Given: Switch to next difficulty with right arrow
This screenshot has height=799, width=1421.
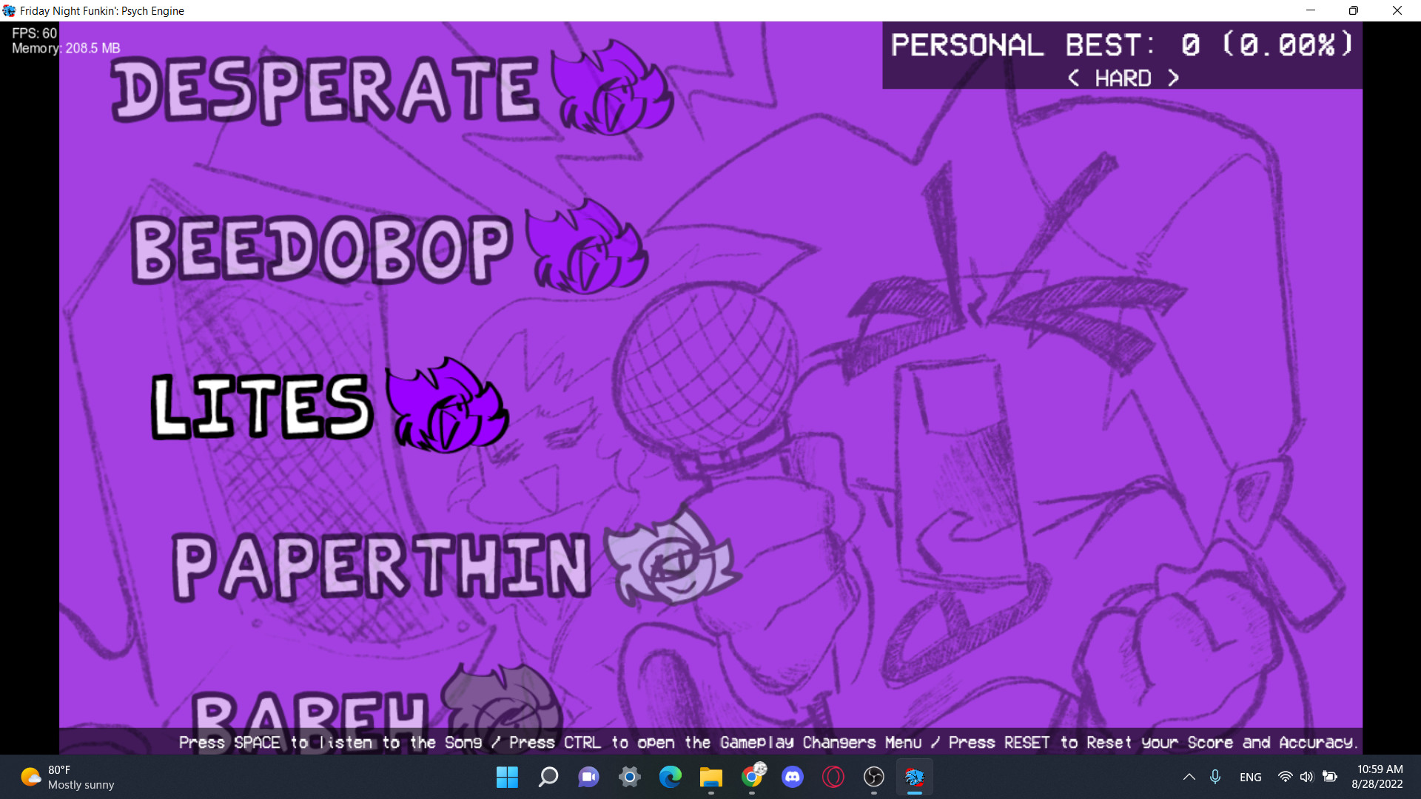Looking at the screenshot, I should [x=1173, y=78].
